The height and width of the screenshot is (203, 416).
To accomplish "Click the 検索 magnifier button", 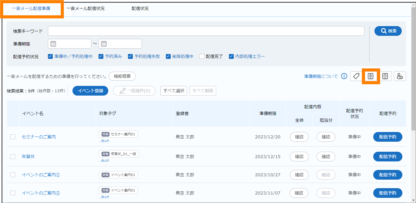I will tap(388, 31).
